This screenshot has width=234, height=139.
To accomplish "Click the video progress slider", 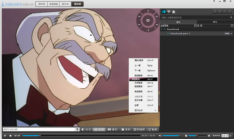I will (x=81, y=136).
